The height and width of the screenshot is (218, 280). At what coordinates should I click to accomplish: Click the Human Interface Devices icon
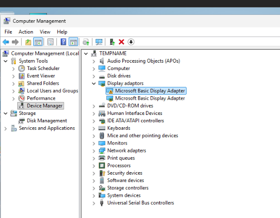coord(102,113)
